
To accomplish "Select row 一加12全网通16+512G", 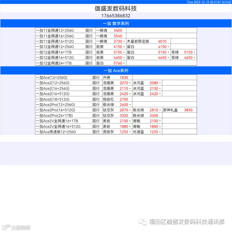I will click(116, 57).
